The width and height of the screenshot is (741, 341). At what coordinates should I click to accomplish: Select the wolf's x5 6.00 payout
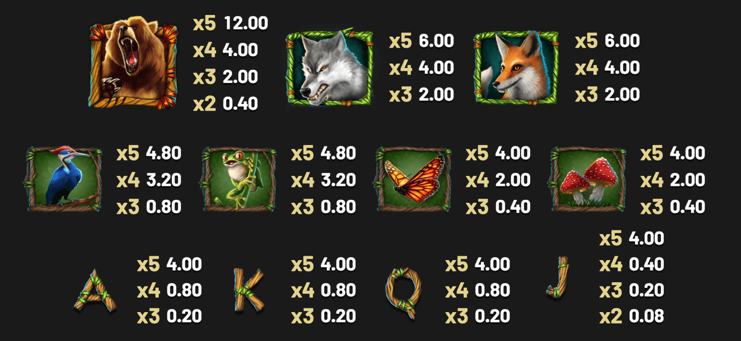pos(422,41)
